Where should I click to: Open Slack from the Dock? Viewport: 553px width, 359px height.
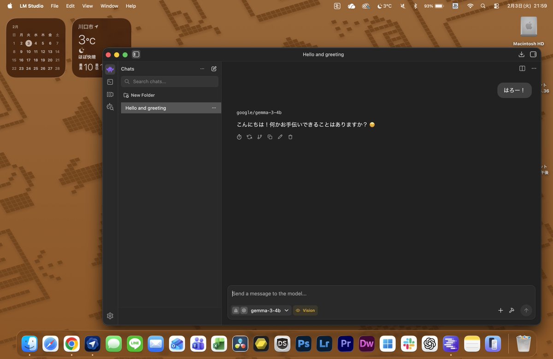[x=409, y=343]
